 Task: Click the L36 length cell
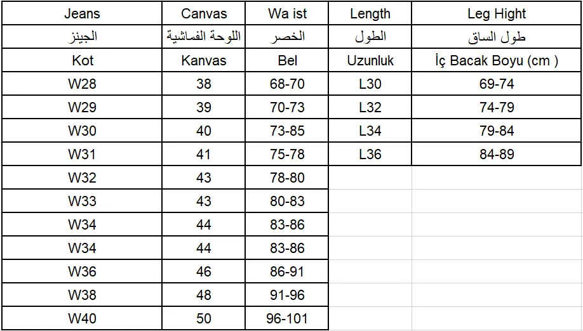point(370,154)
